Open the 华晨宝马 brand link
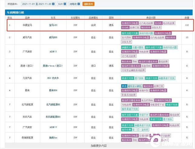Image resolution: width=195 pixels, height=149 pixels. pos(27,25)
